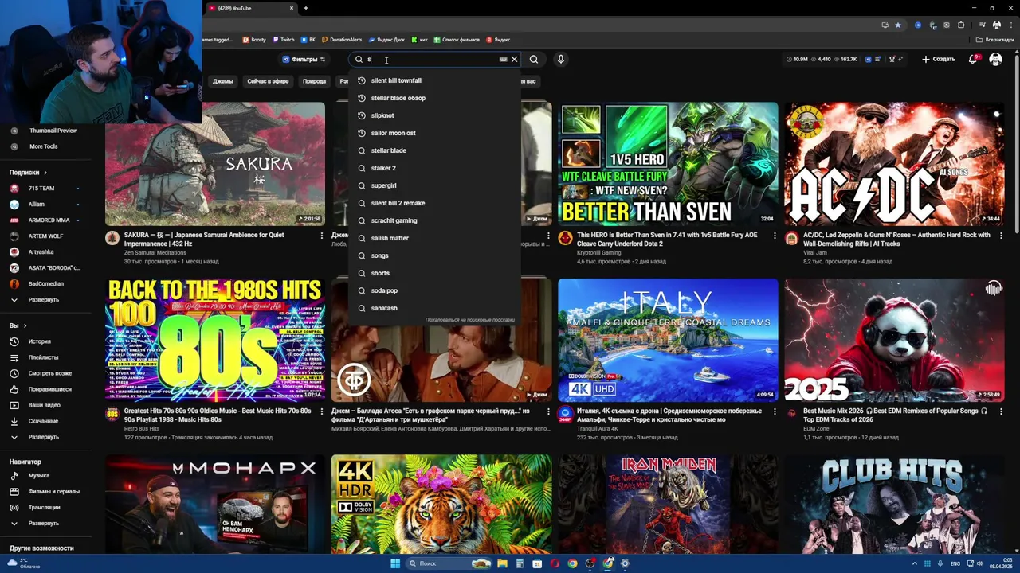Open Плейлисты in the sidebar
1020x573 pixels.
(44, 357)
